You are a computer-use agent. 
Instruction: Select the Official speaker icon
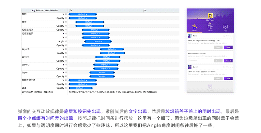pyautogui.click(x=210, y=27)
